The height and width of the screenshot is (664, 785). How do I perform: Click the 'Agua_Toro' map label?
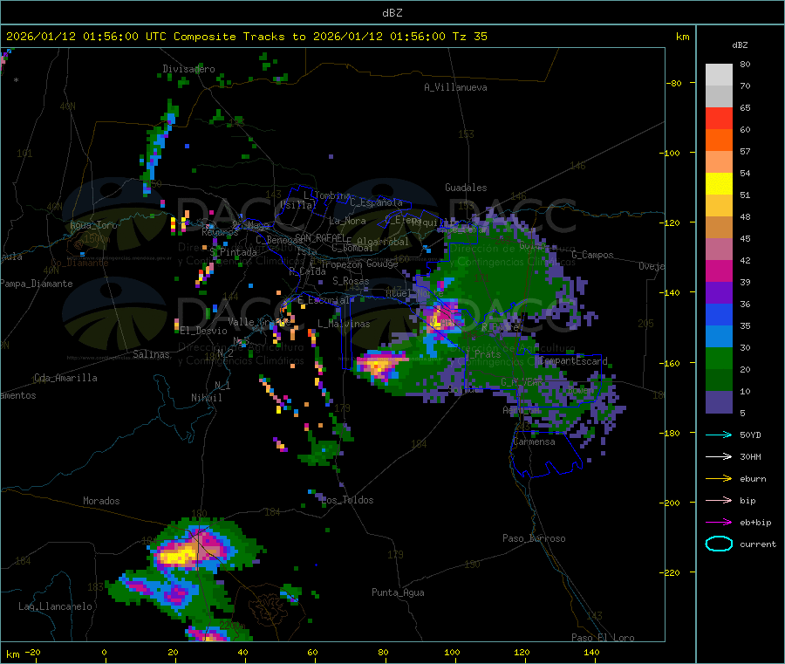pos(93,225)
